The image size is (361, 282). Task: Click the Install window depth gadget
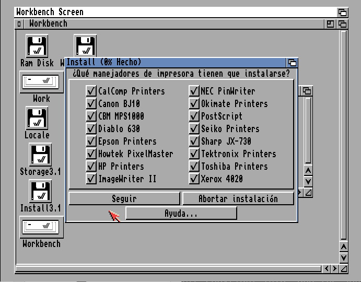tap(292, 62)
